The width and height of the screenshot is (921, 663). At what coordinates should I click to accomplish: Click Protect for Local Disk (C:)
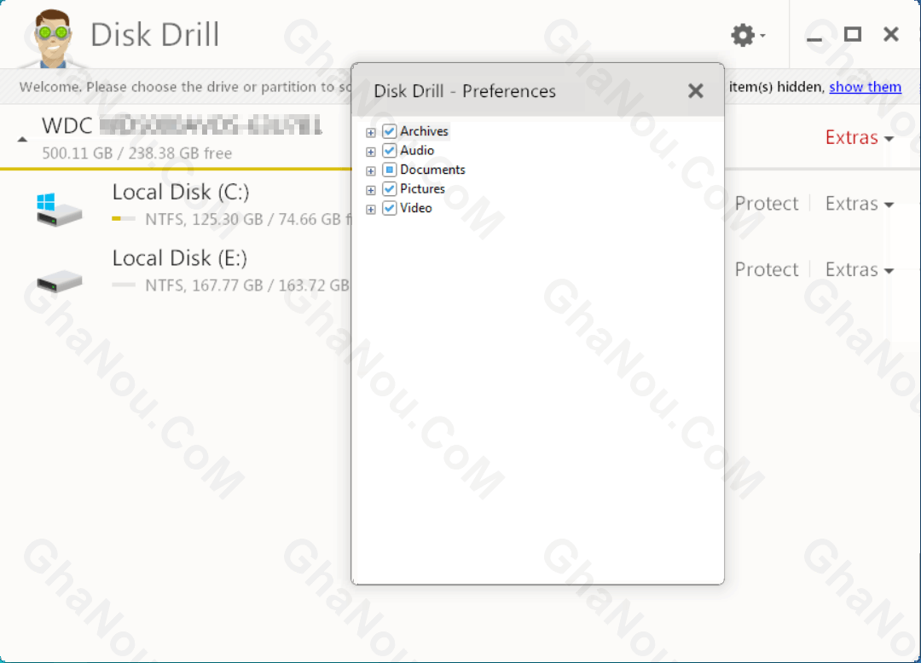coord(767,204)
